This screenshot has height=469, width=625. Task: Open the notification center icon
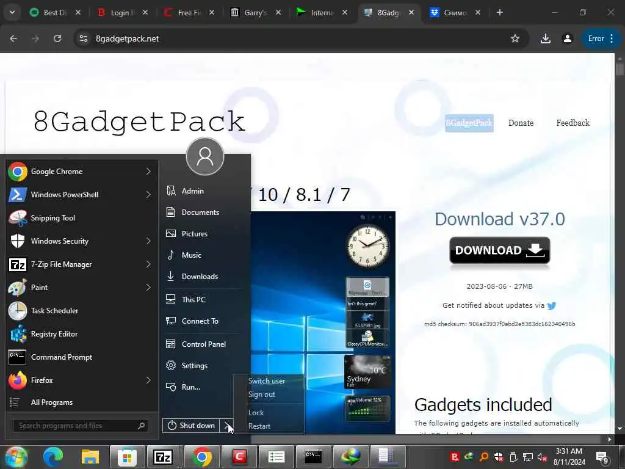(x=601, y=457)
